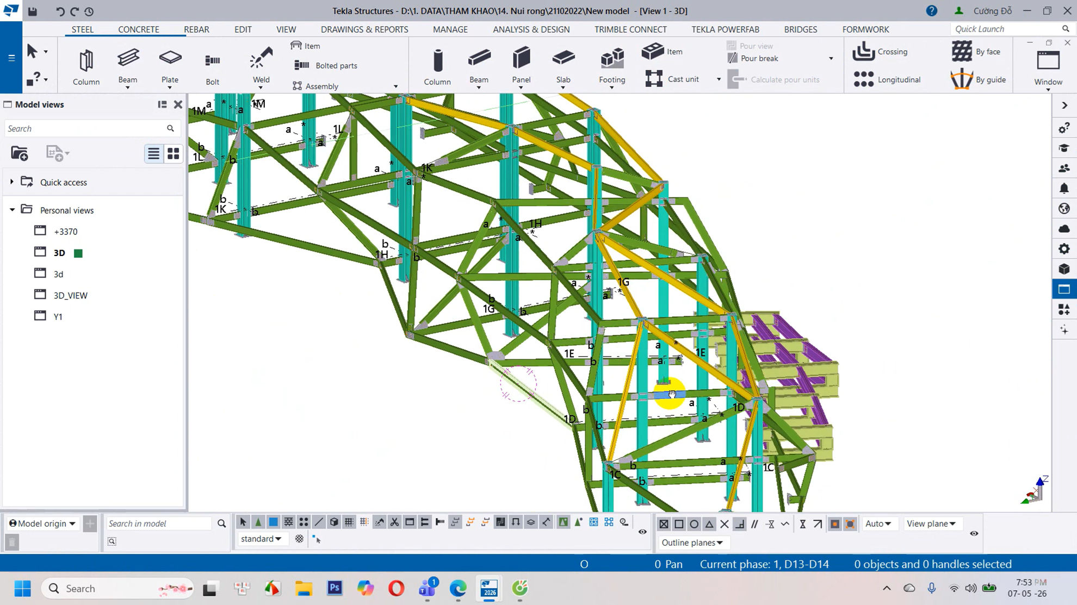Choose the By guide rebar tool
Image resolution: width=1077 pixels, height=605 pixels.
pyautogui.click(x=978, y=79)
